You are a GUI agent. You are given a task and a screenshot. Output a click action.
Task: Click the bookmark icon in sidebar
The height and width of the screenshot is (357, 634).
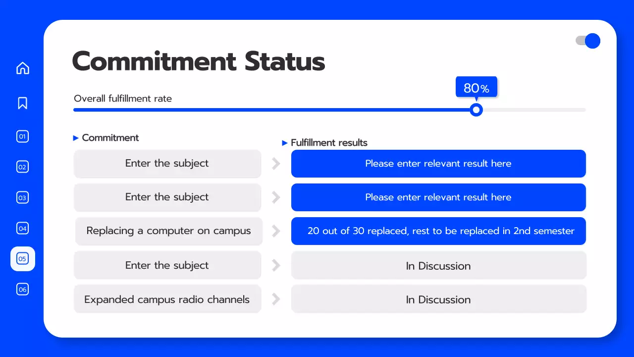23,103
